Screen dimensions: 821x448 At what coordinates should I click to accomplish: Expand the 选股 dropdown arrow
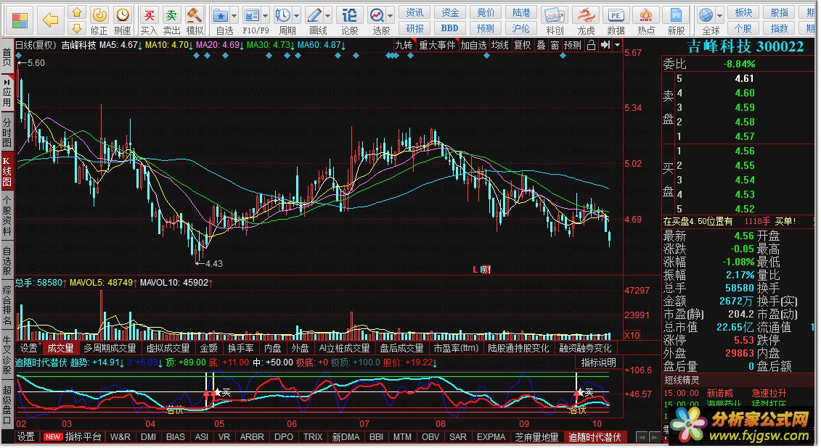coord(390,16)
